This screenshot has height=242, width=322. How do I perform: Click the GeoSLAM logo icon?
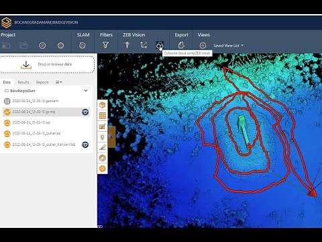(x=6, y=22)
